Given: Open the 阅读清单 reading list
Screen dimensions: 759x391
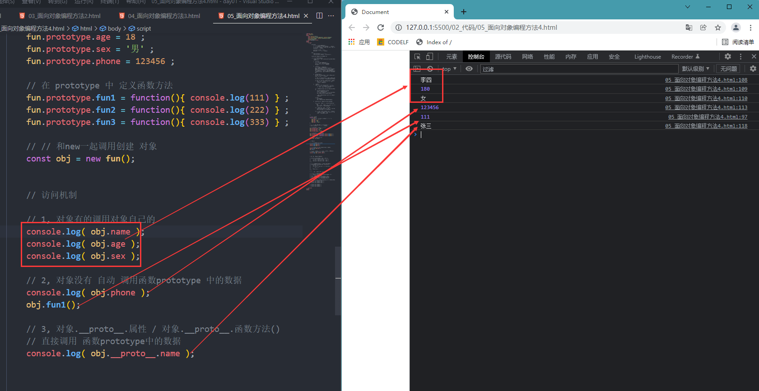Looking at the screenshot, I should (x=738, y=42).
